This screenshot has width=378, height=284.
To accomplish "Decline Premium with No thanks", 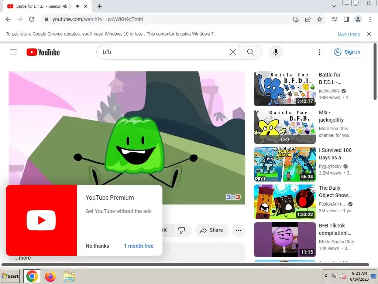I will (x=97, y=246).
